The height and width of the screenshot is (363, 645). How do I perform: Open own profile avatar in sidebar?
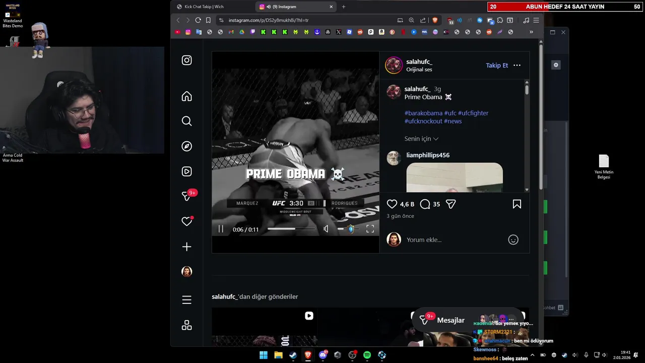187,271
